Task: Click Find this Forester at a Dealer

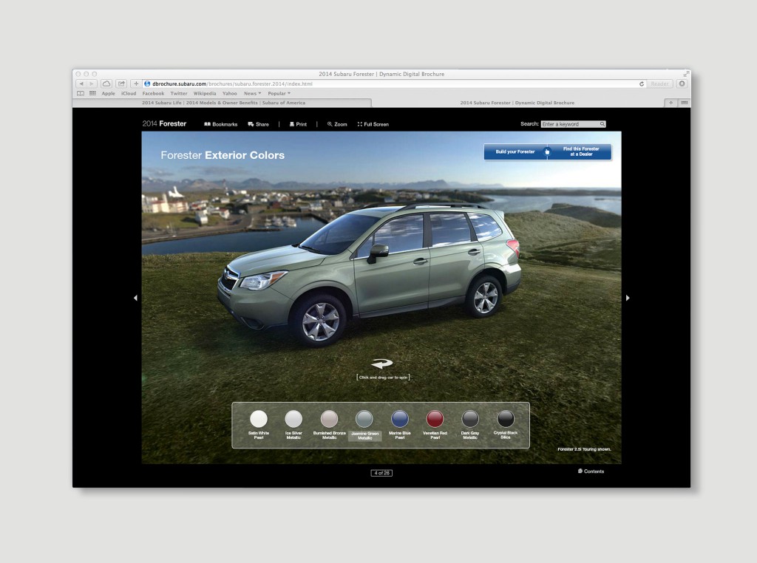Action: click(x=581, y=151)
